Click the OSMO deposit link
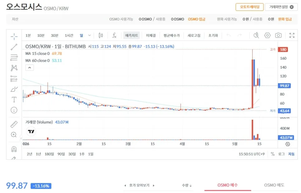 [197, 19]
